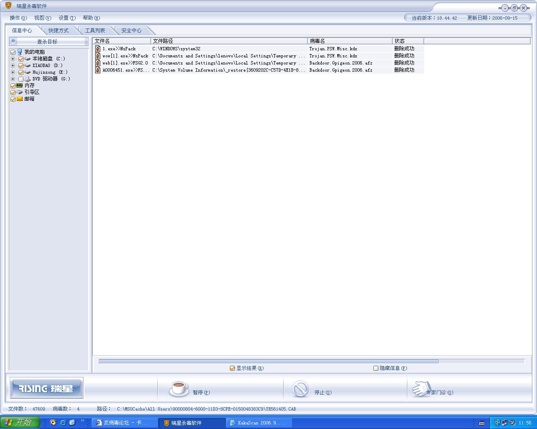Open the 视图(V) menu

42,18
